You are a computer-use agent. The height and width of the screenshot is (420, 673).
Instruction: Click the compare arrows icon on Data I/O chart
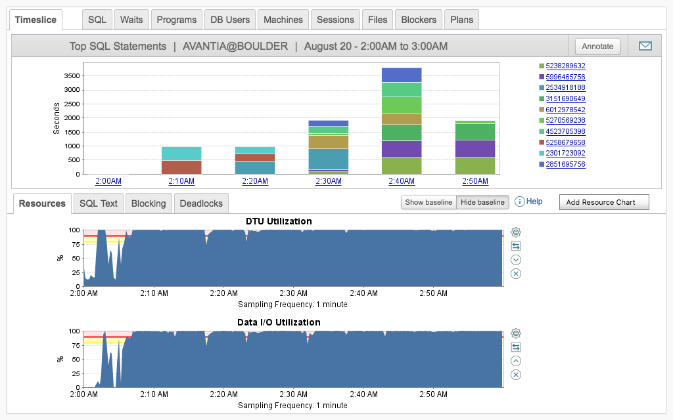point(515,346)
